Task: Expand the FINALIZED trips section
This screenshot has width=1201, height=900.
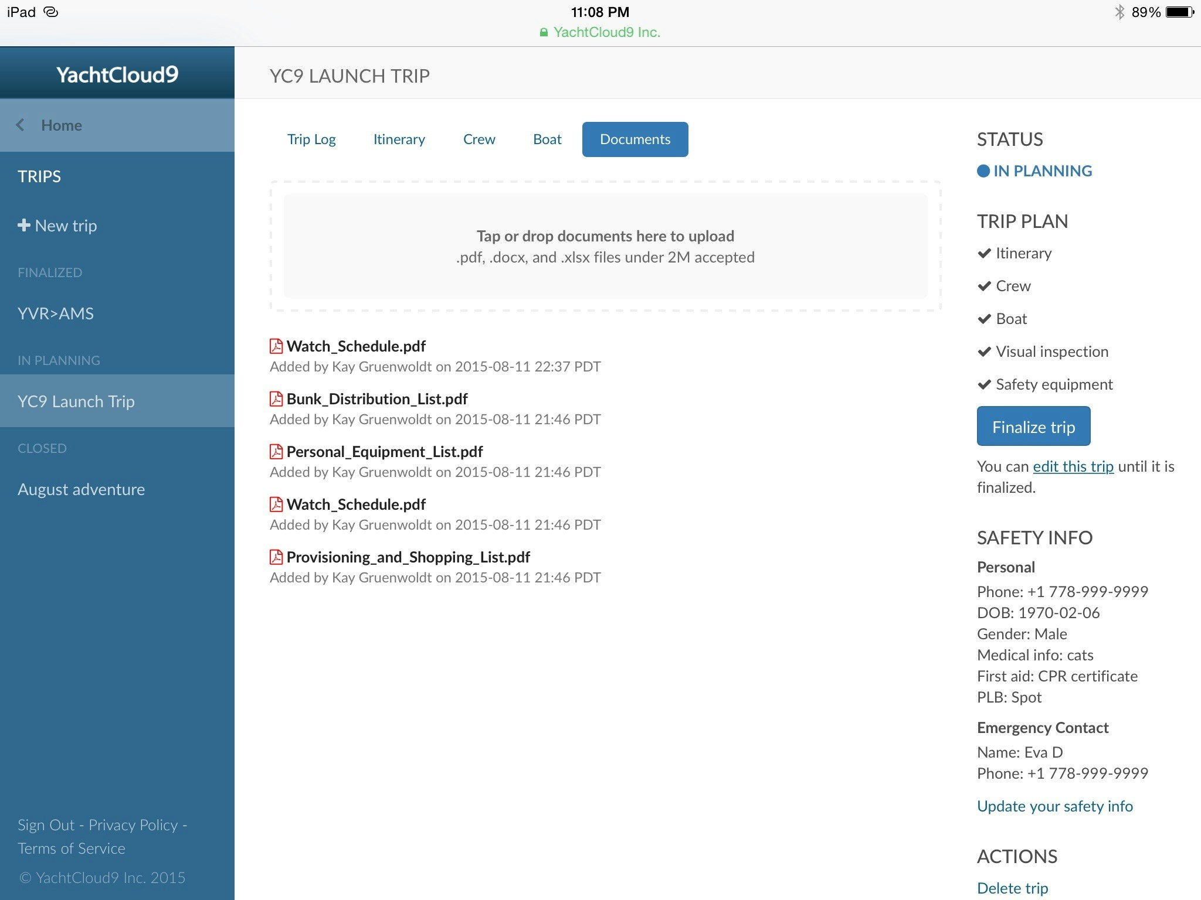Action: coord(50,272)
